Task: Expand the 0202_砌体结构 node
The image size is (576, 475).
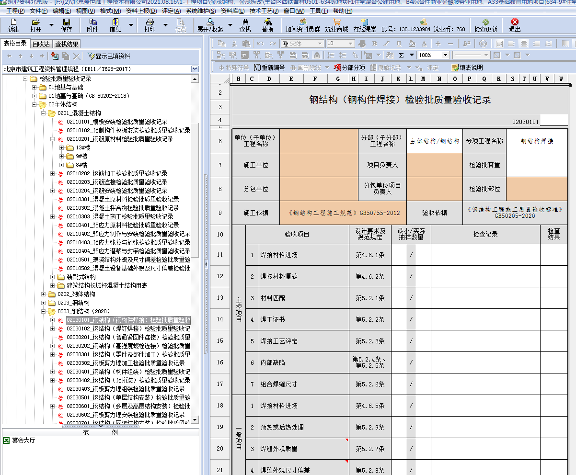Action: tap(44, 294)
